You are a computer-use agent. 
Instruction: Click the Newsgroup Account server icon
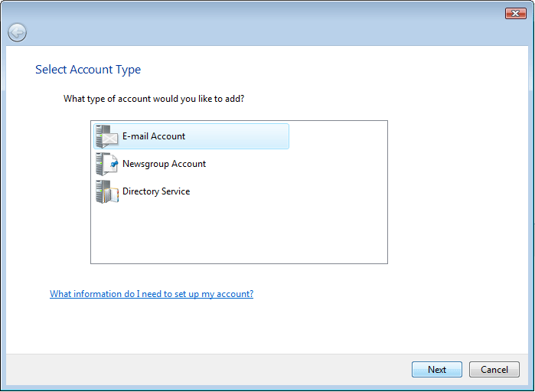pos(107,164)
